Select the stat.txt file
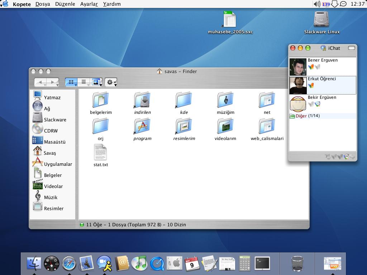 pyautogui.click(x=101, y=155)
